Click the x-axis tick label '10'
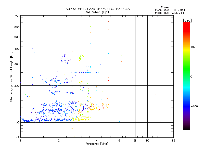 point(147,141)
